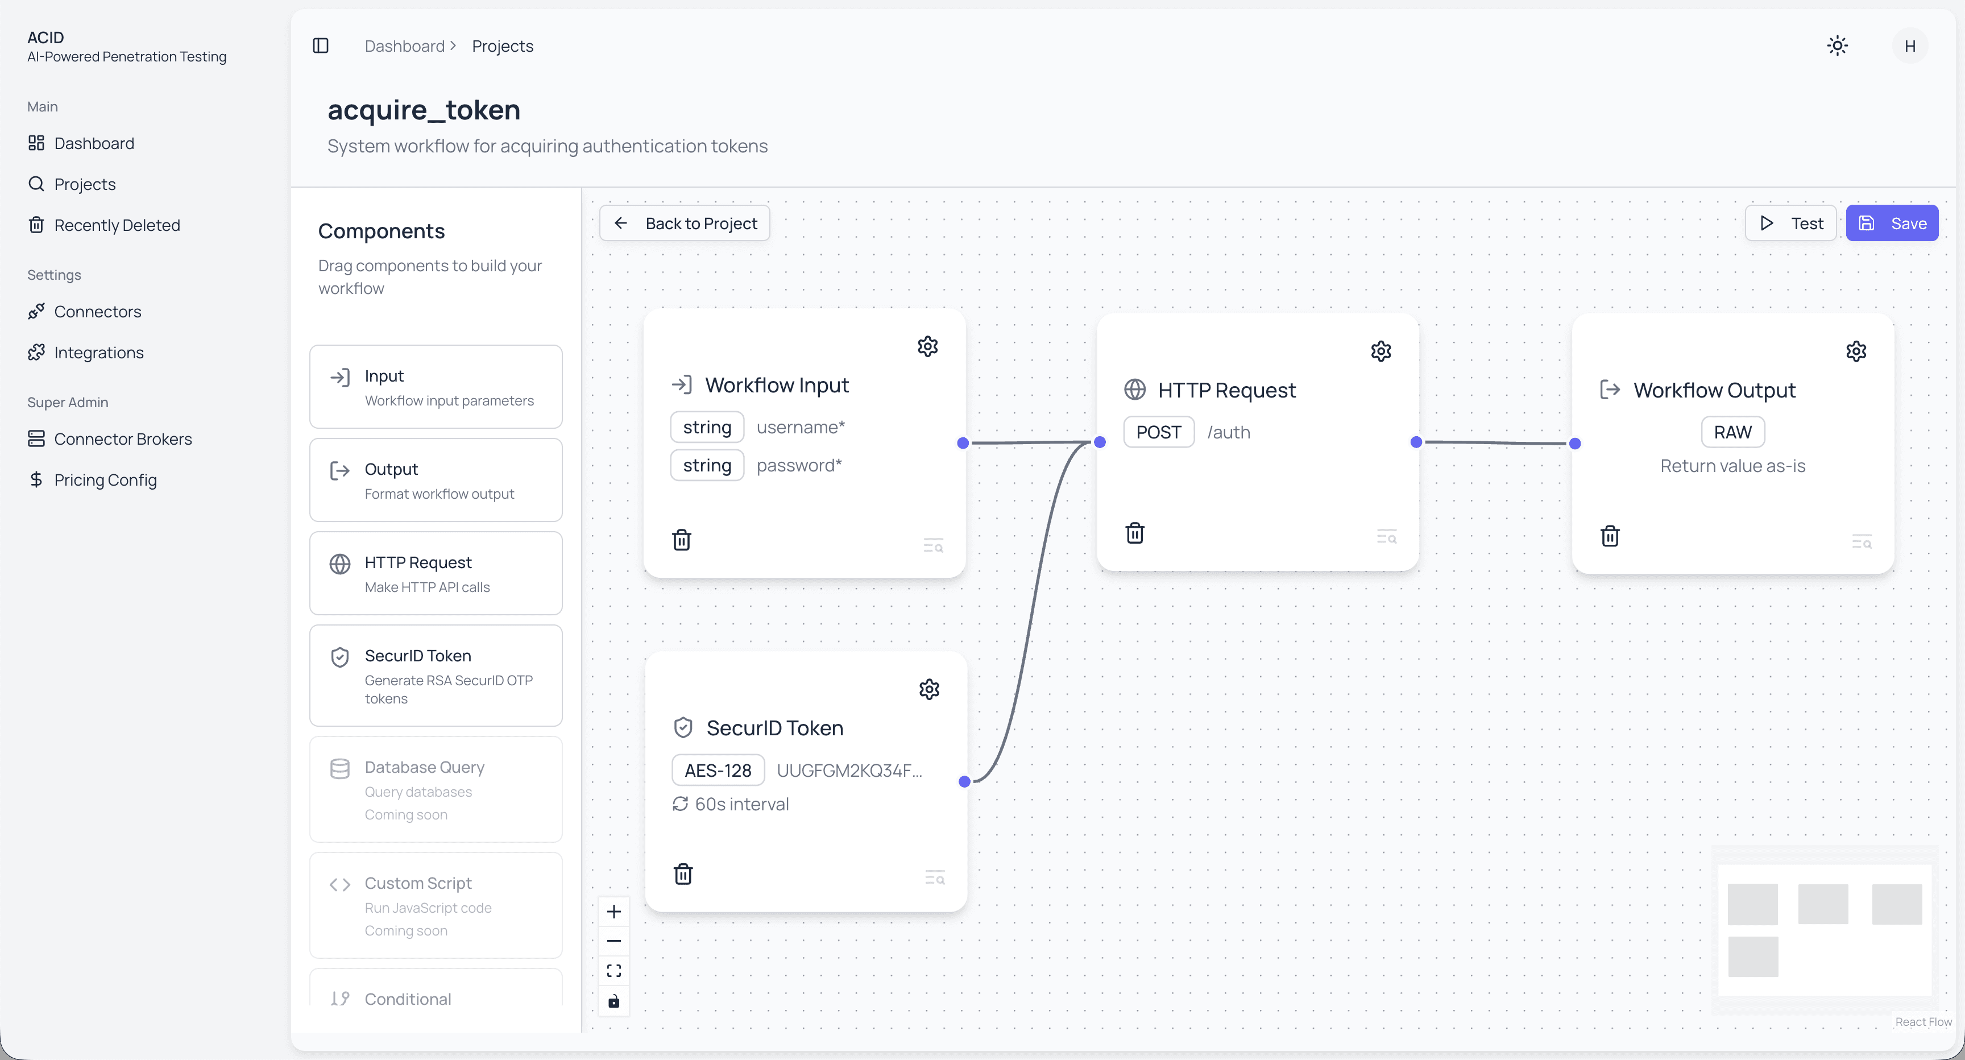Open settings gear on Workflow Input node
Viewport: 1965px width, 1060px height.
[927, 346]
